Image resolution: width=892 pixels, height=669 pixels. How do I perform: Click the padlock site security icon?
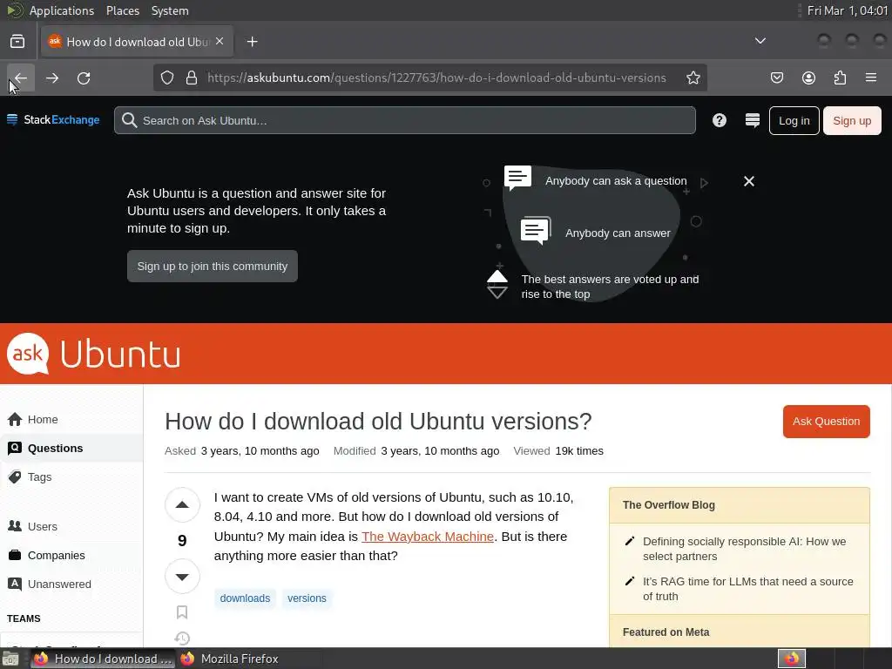click(x=192, y=78)
